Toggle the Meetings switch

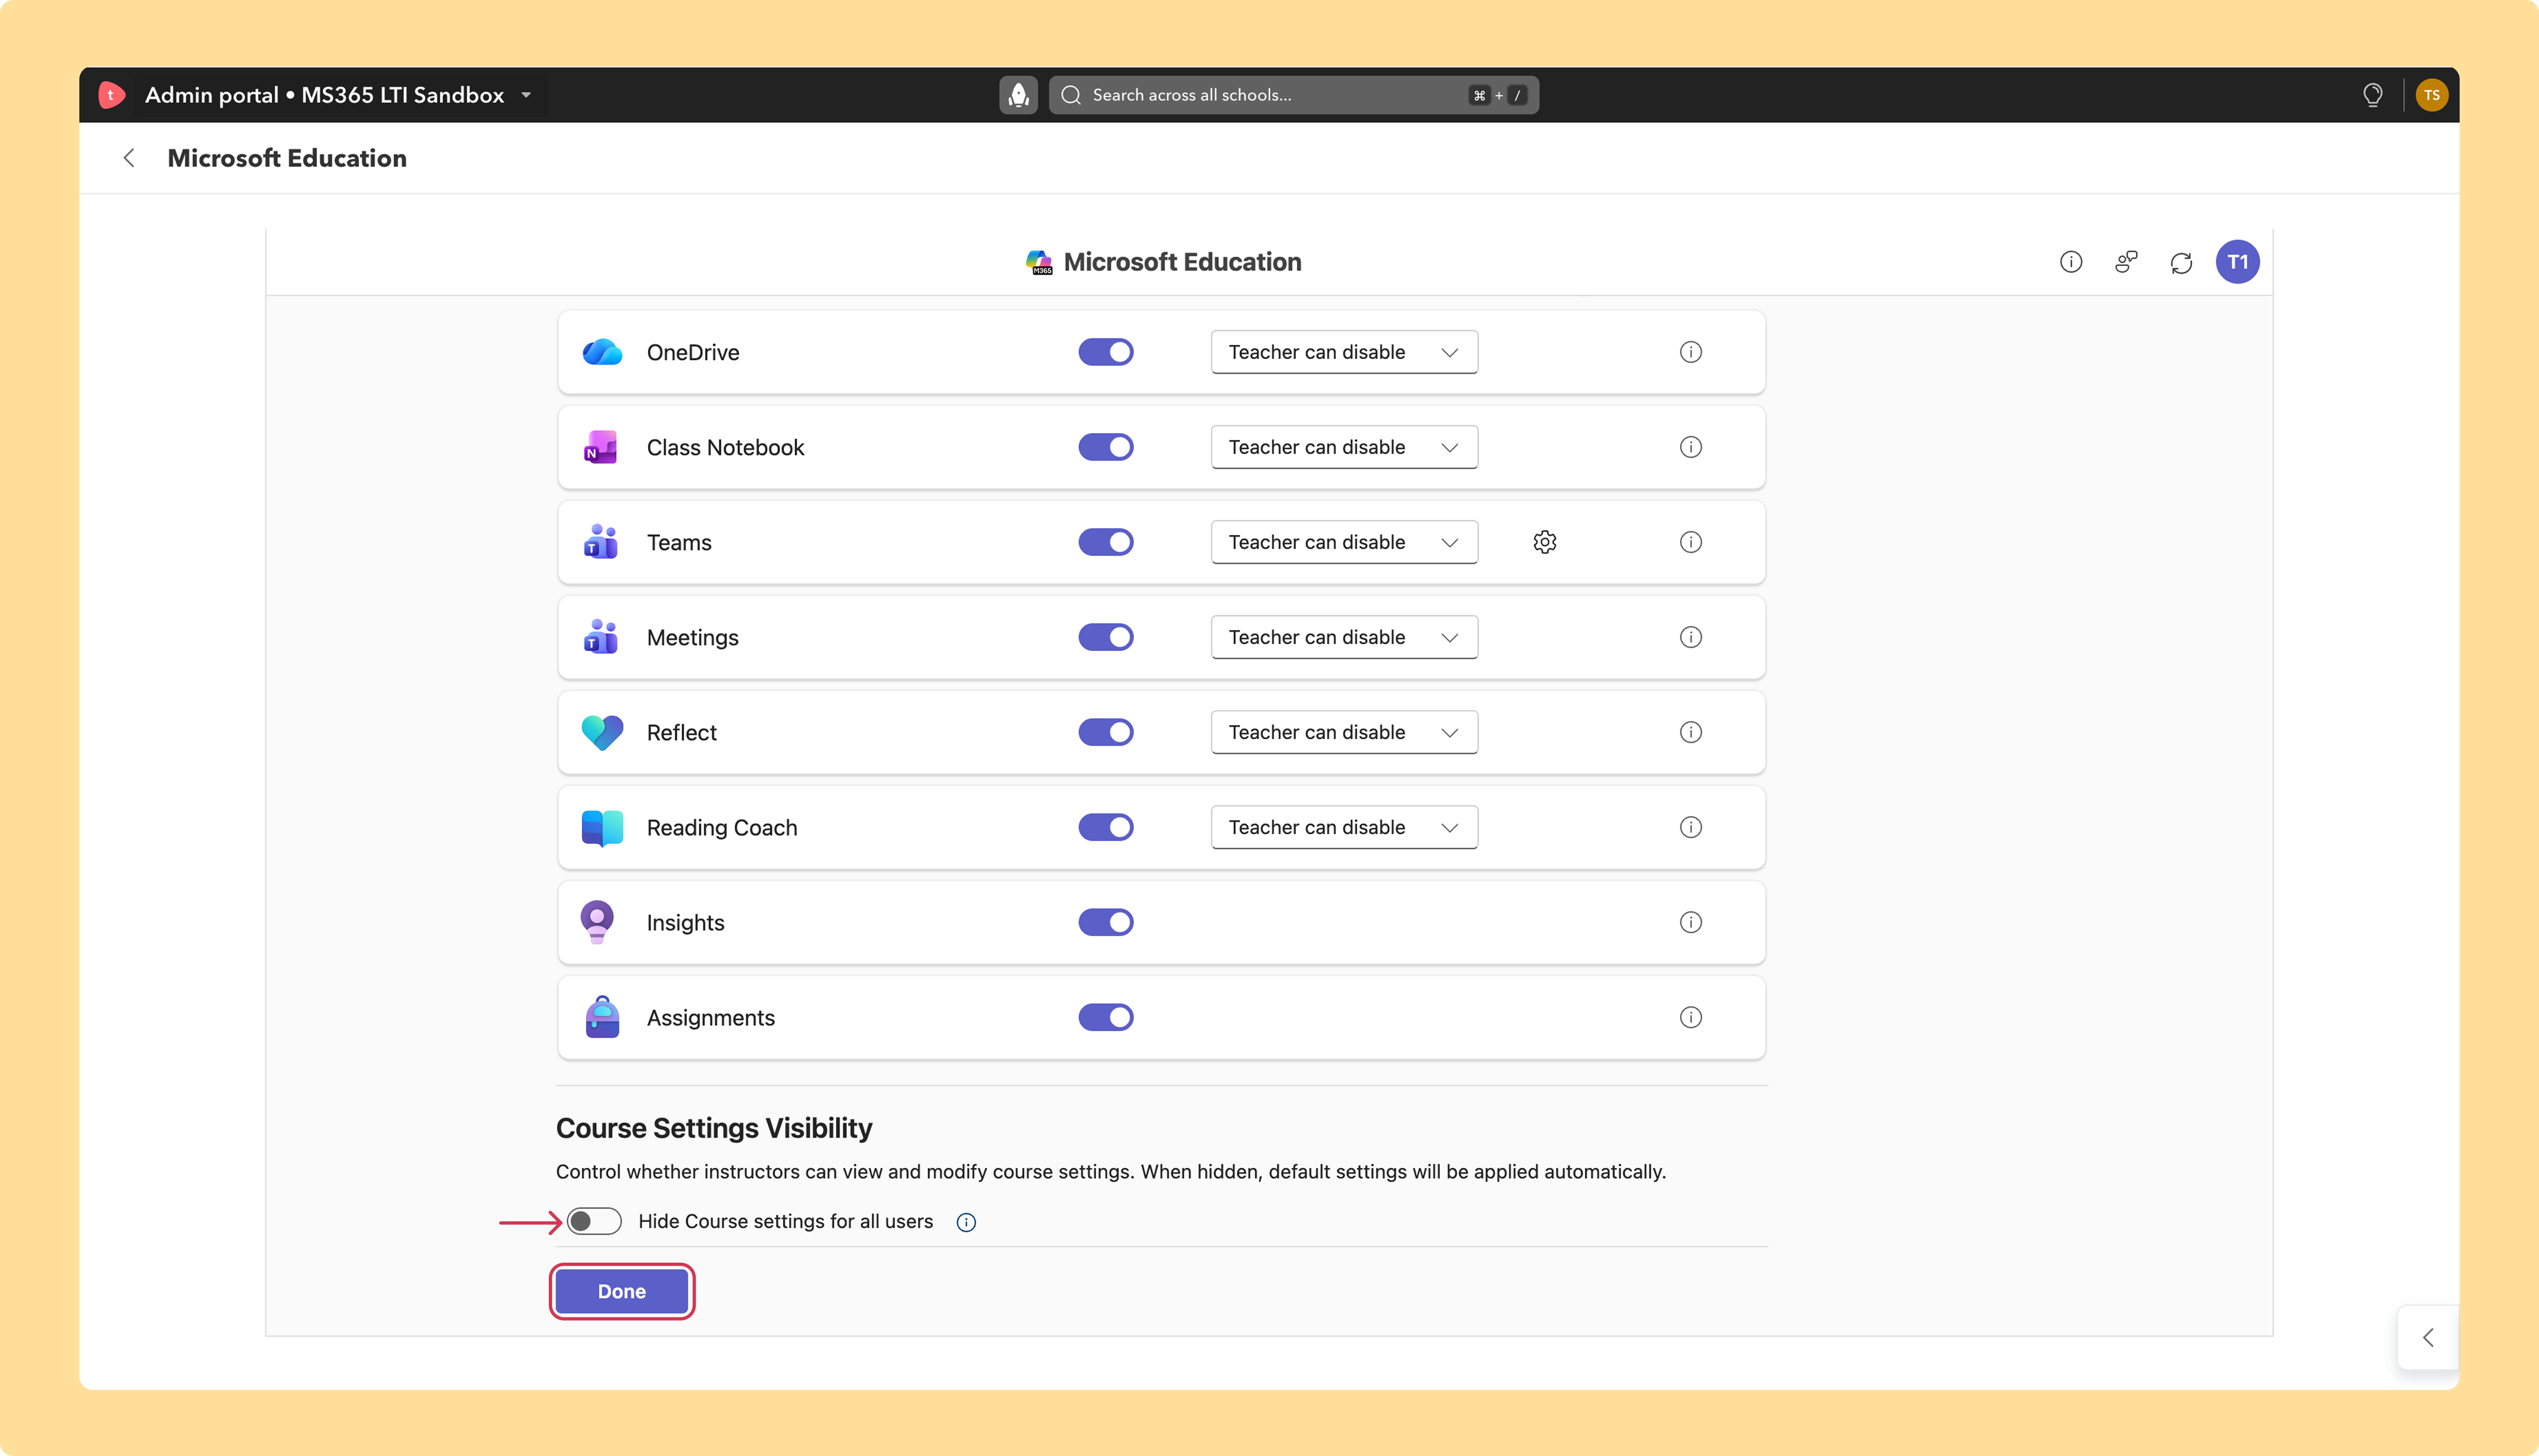point(1105,637)
